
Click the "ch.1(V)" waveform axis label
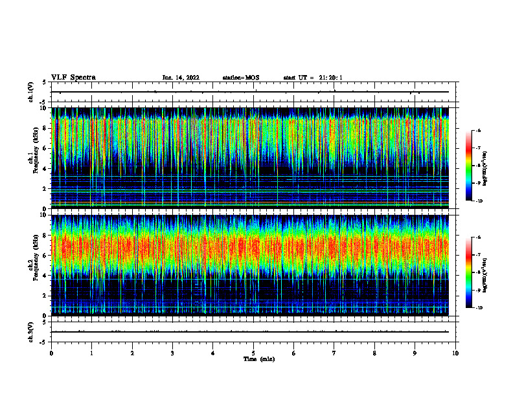[x=31, y=92]
